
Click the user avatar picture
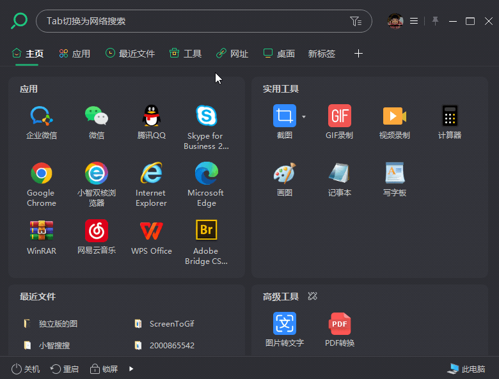coord(395,21)
